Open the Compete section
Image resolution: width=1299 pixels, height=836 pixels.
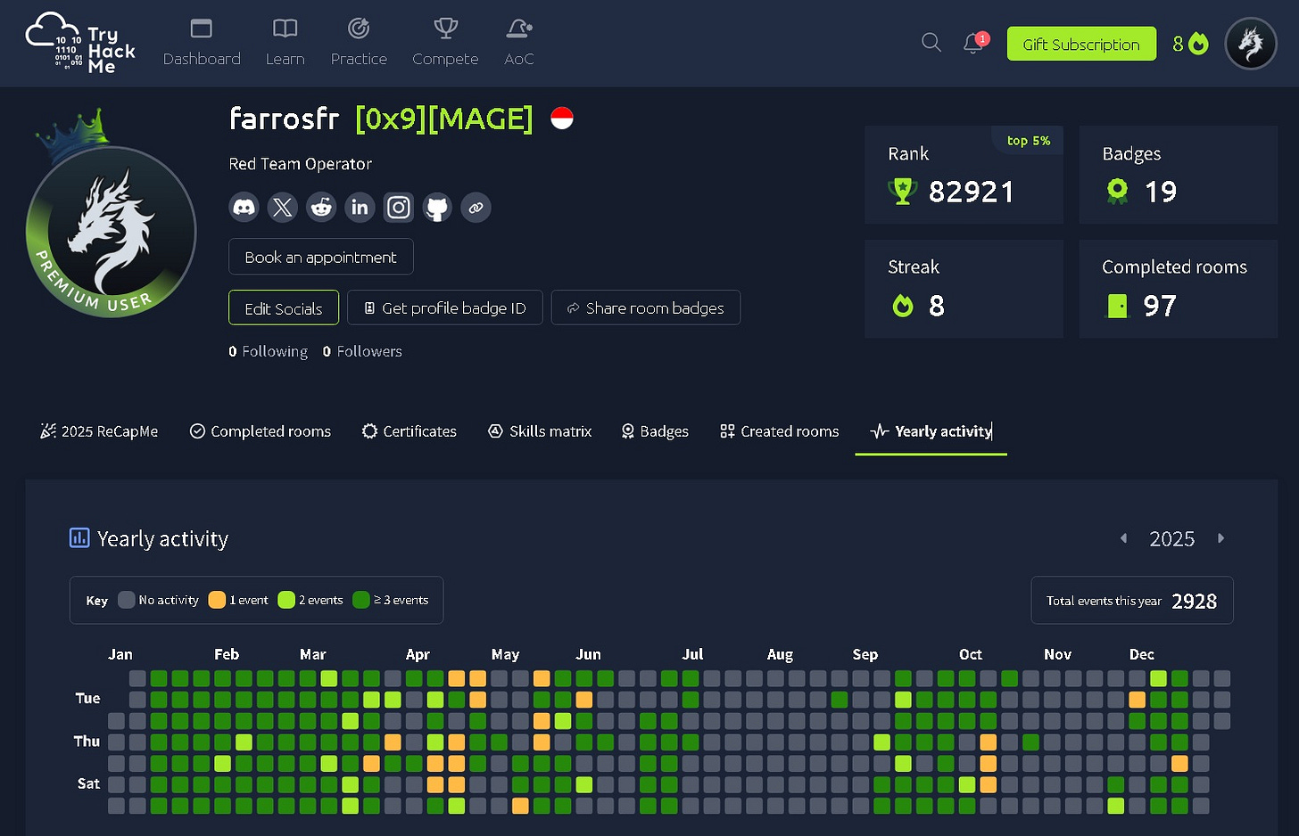445,43
